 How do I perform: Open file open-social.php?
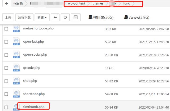[35, 55]
